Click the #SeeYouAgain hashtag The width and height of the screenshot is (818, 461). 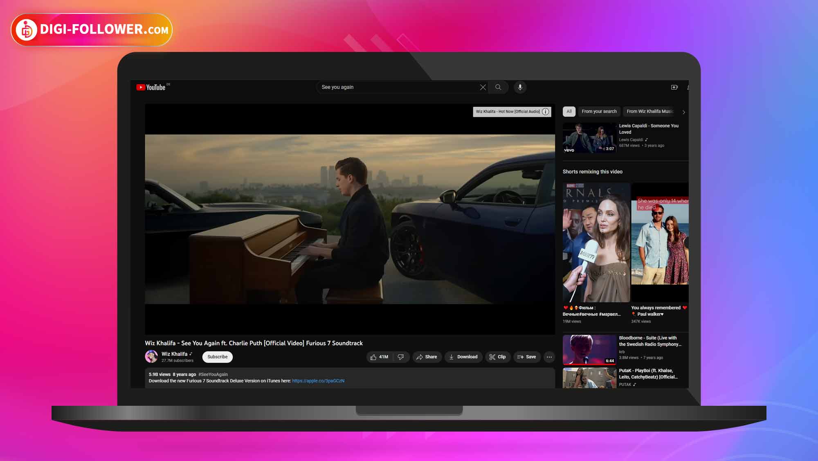point(213,375)
